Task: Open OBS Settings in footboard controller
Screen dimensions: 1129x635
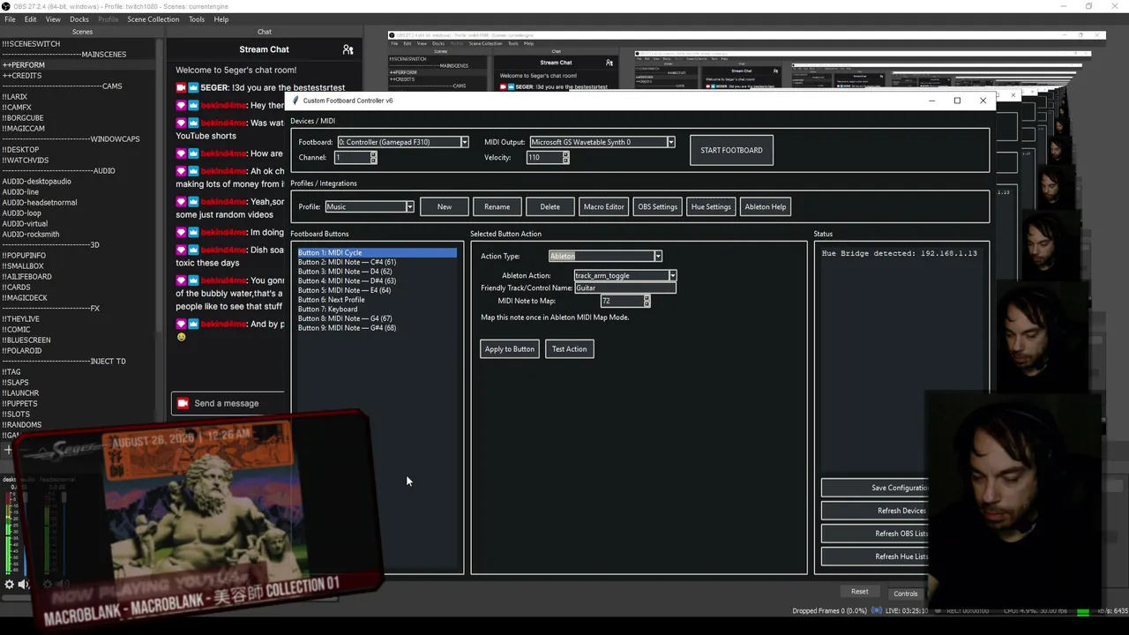Action: [658, 206]
